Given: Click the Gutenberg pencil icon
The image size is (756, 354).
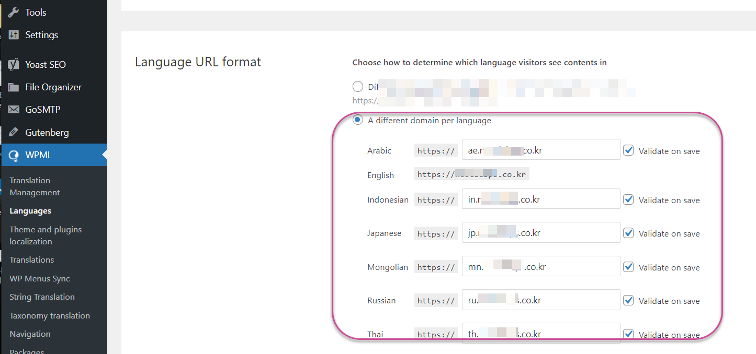Looking at the screenshot, I should click(x=14, y=133).
